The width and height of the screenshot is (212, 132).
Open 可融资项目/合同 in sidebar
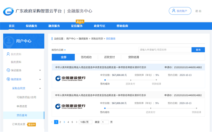pos(26,97)
